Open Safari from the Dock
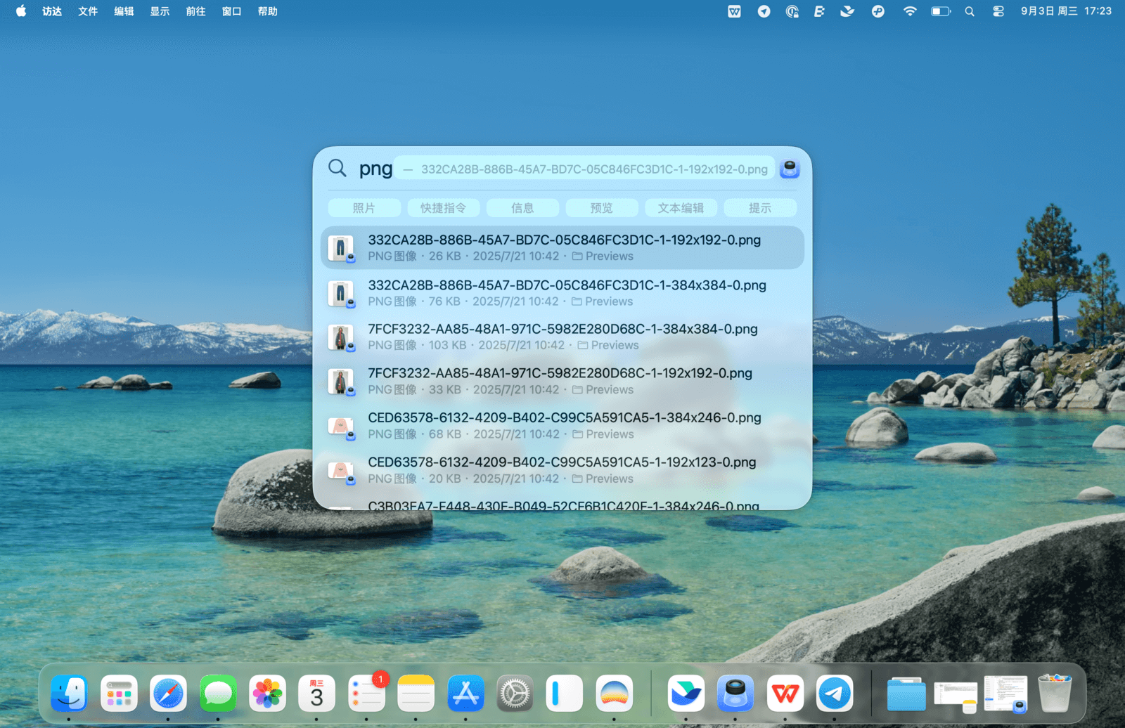Screen dimensions: 1125x728 pos(168,694)
